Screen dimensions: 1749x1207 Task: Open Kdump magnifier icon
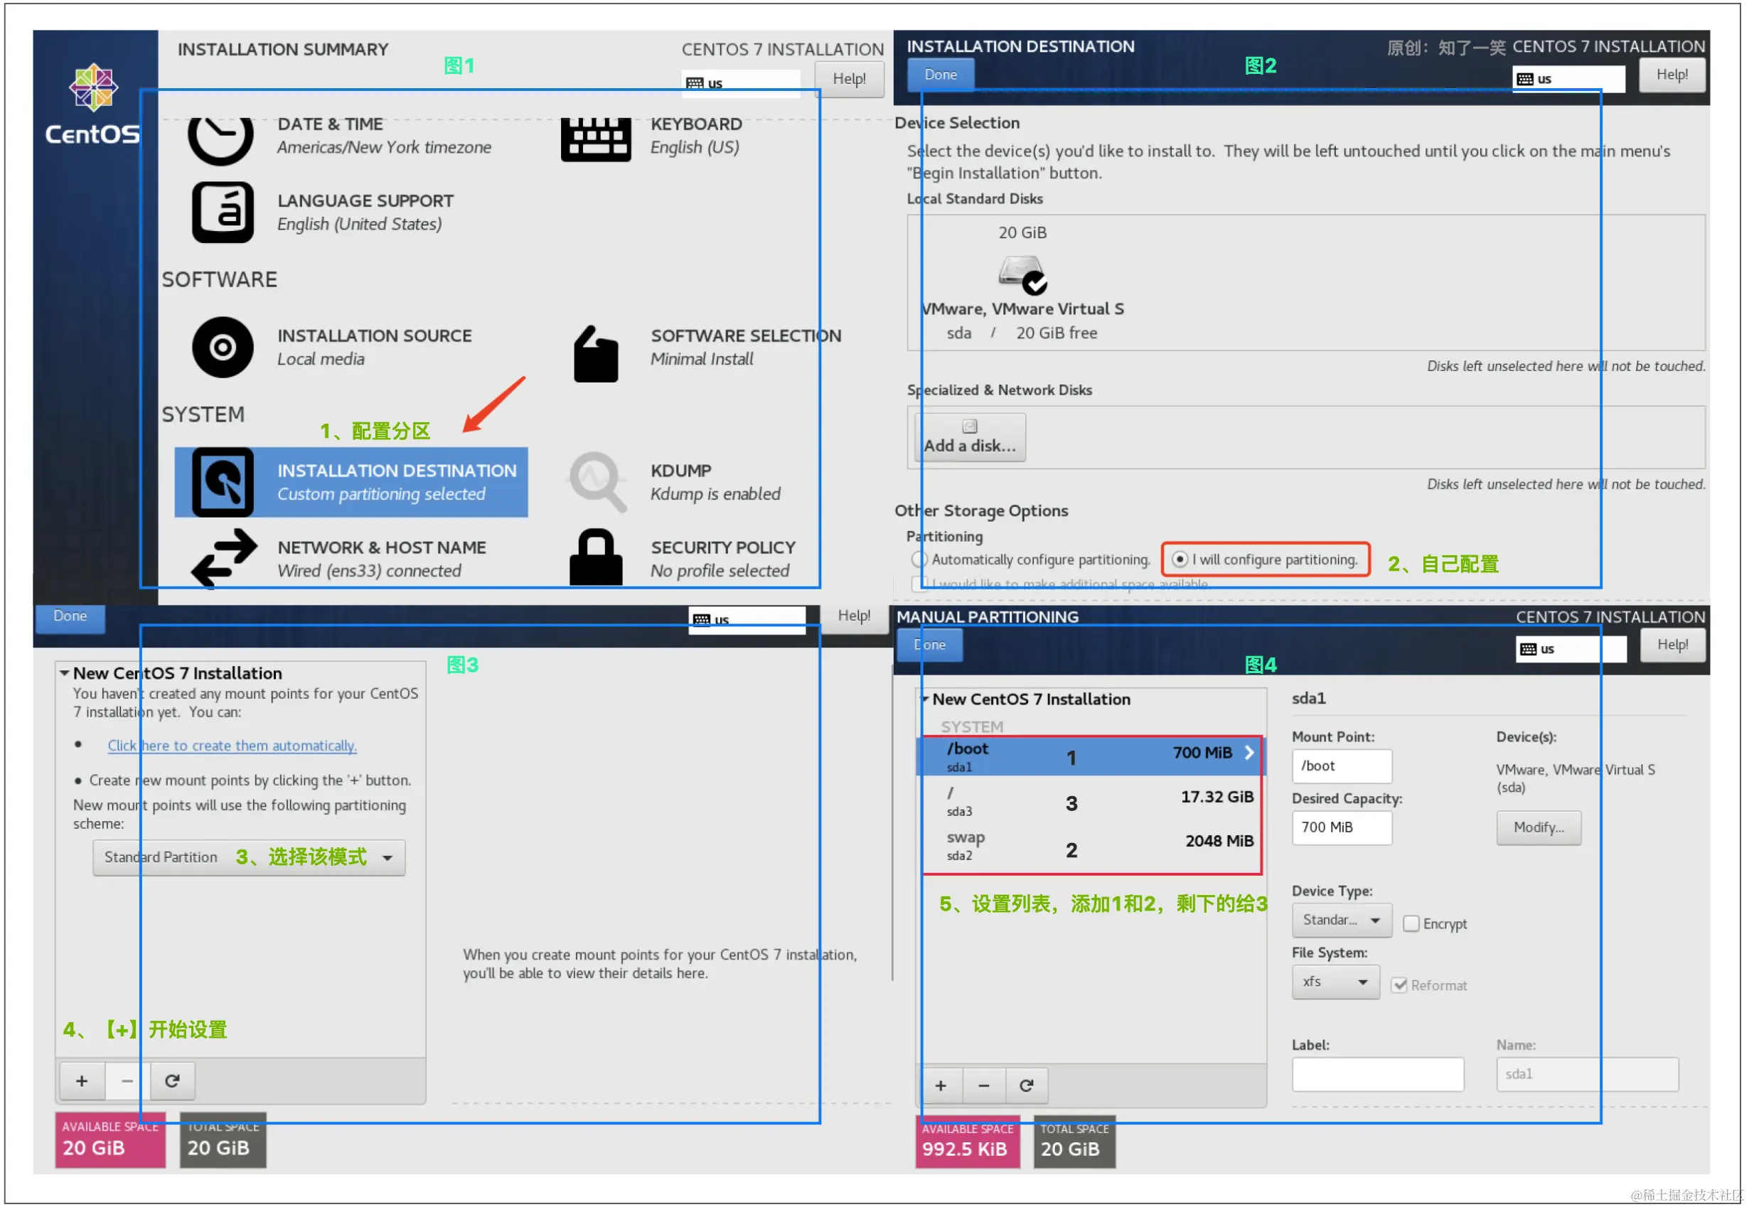pyautogui.click(x=598, y=483)
